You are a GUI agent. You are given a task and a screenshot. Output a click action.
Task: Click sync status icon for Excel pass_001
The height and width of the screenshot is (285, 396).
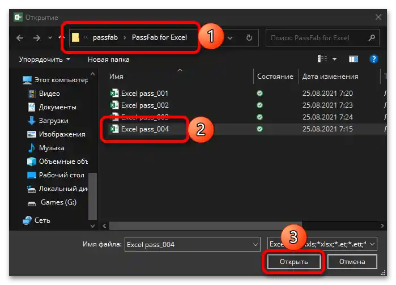pyautogui.click(x=259, y=93)
